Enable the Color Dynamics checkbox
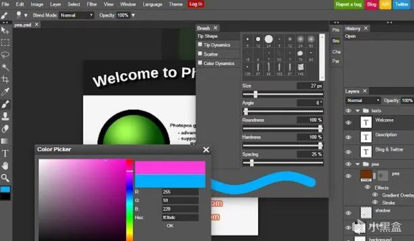The image size is (414, 241). click(200, 63)
